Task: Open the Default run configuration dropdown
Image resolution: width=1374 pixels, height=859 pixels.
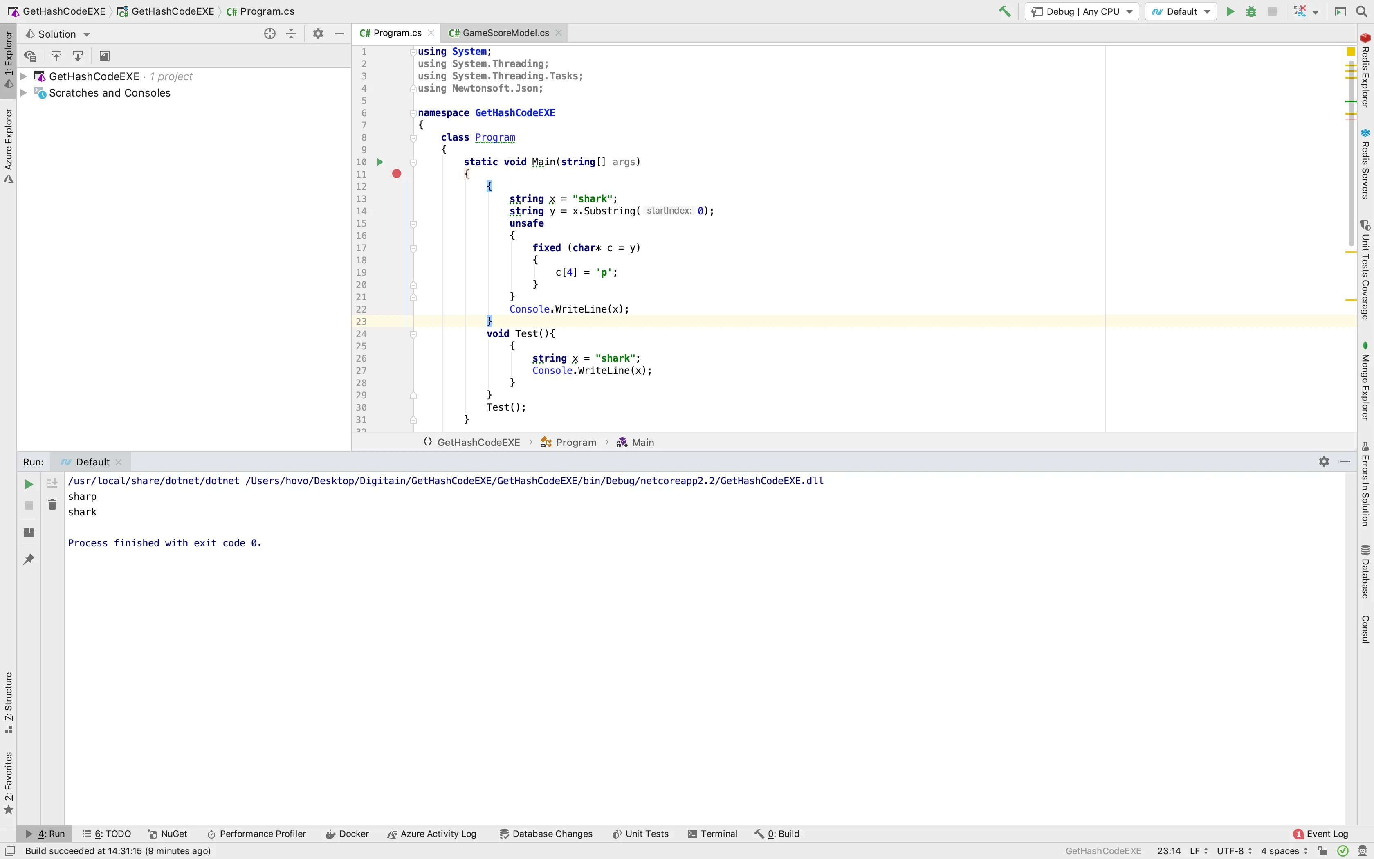Action: 1181,11
